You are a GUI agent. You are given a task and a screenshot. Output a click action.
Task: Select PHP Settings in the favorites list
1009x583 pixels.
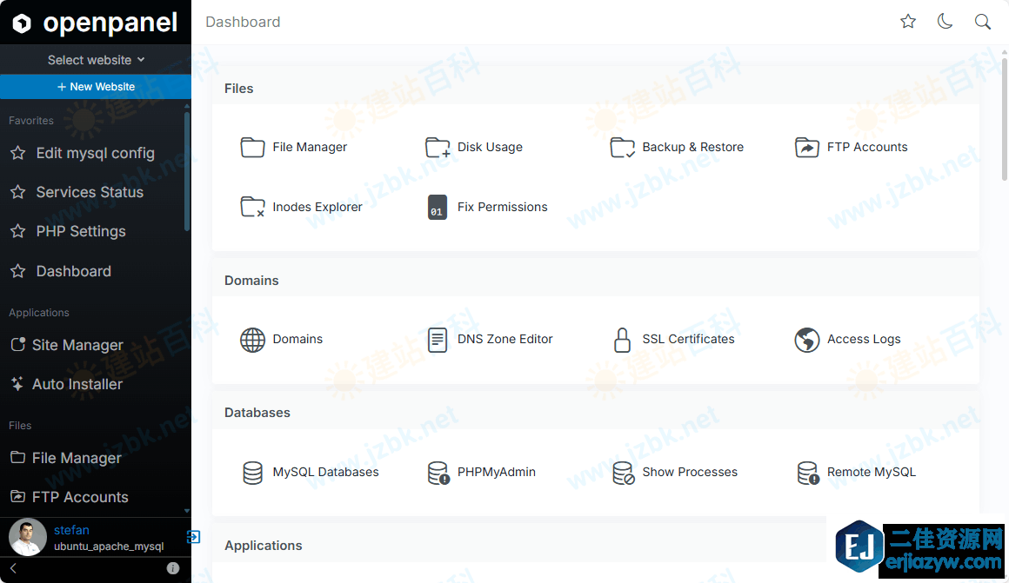tap(80, 231)
